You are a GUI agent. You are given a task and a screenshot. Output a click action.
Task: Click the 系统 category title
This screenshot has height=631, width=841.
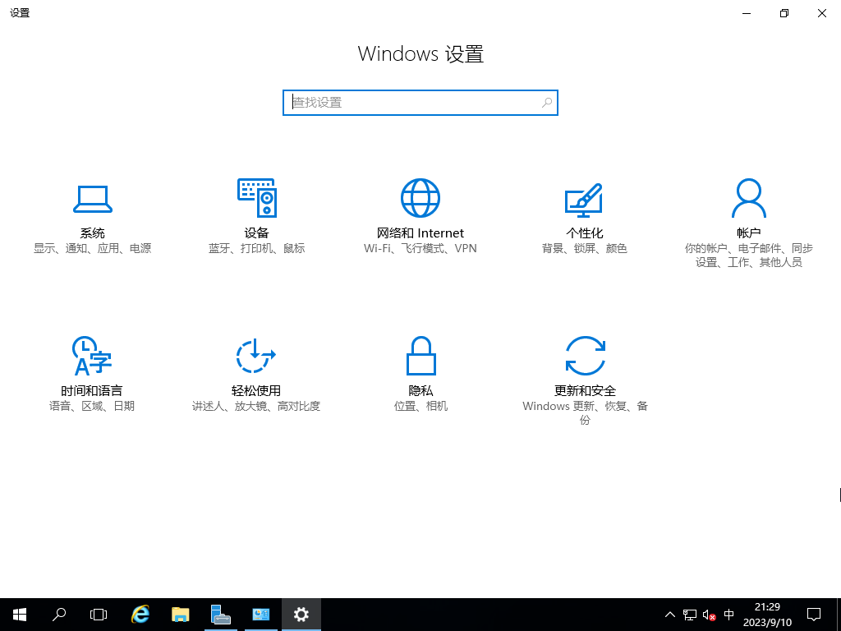click(x=92, y=233)
